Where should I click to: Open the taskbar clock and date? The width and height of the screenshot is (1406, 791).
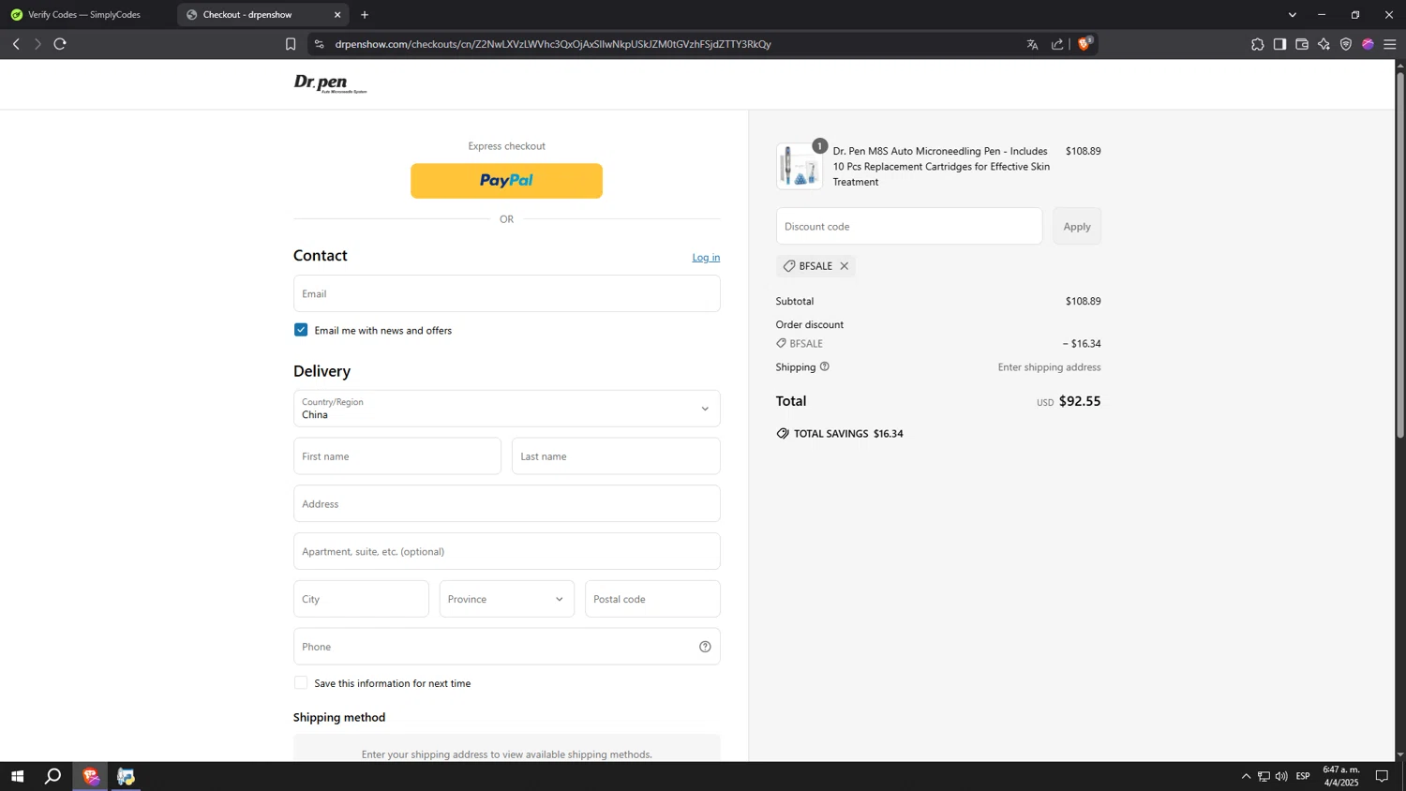click(x=1340, y=776)
